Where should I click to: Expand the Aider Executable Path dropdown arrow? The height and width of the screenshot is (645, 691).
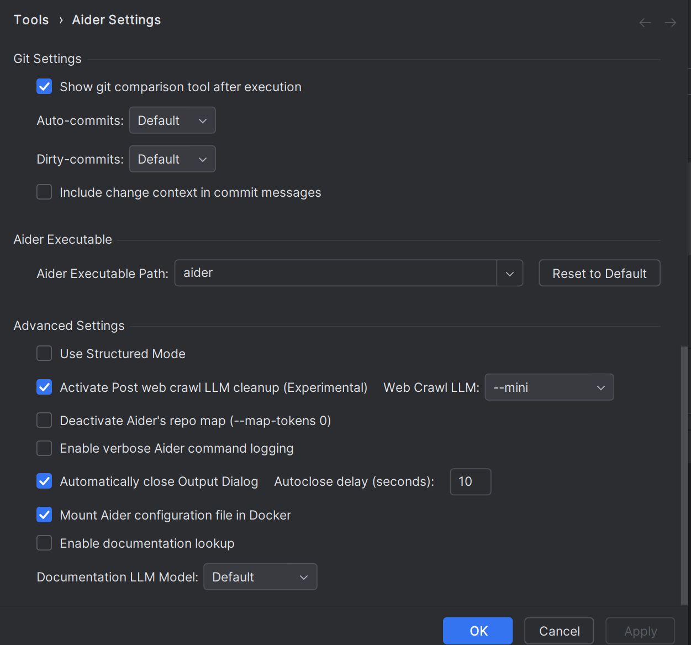[510, 273]
